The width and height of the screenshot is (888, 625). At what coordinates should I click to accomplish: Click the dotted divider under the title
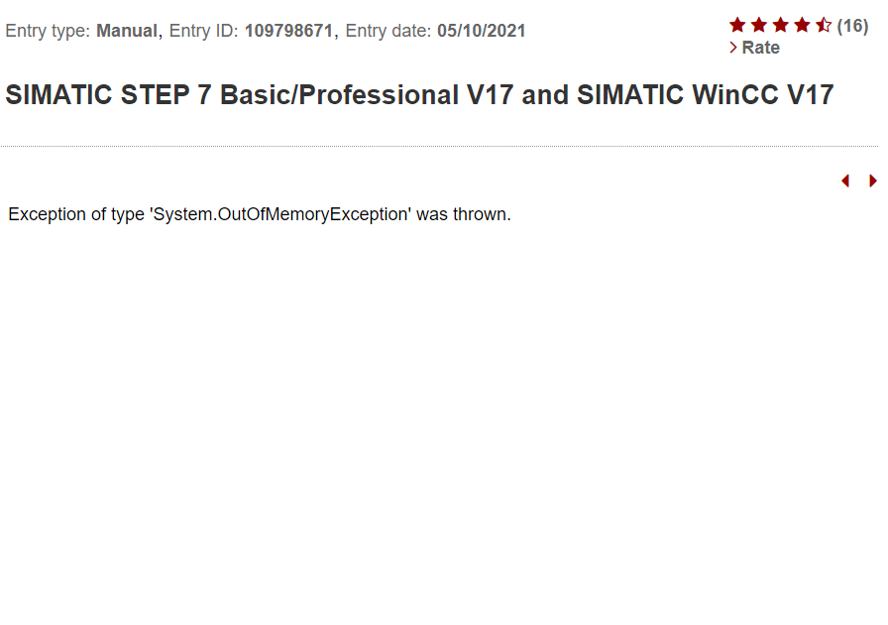pyautogui.click(x=439, y=147)
